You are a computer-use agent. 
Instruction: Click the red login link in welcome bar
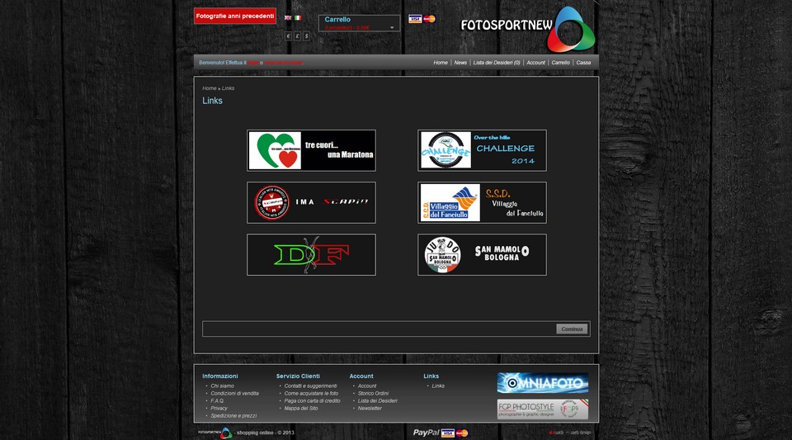click(x=253, y=63)
